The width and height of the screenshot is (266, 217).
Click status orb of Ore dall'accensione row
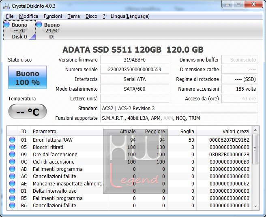point(12,154)
